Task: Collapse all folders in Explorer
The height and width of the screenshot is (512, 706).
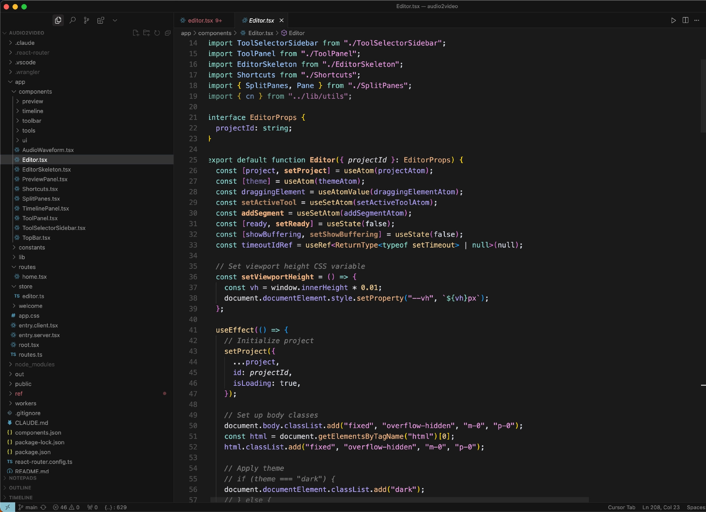Action: tap(168, 33)
